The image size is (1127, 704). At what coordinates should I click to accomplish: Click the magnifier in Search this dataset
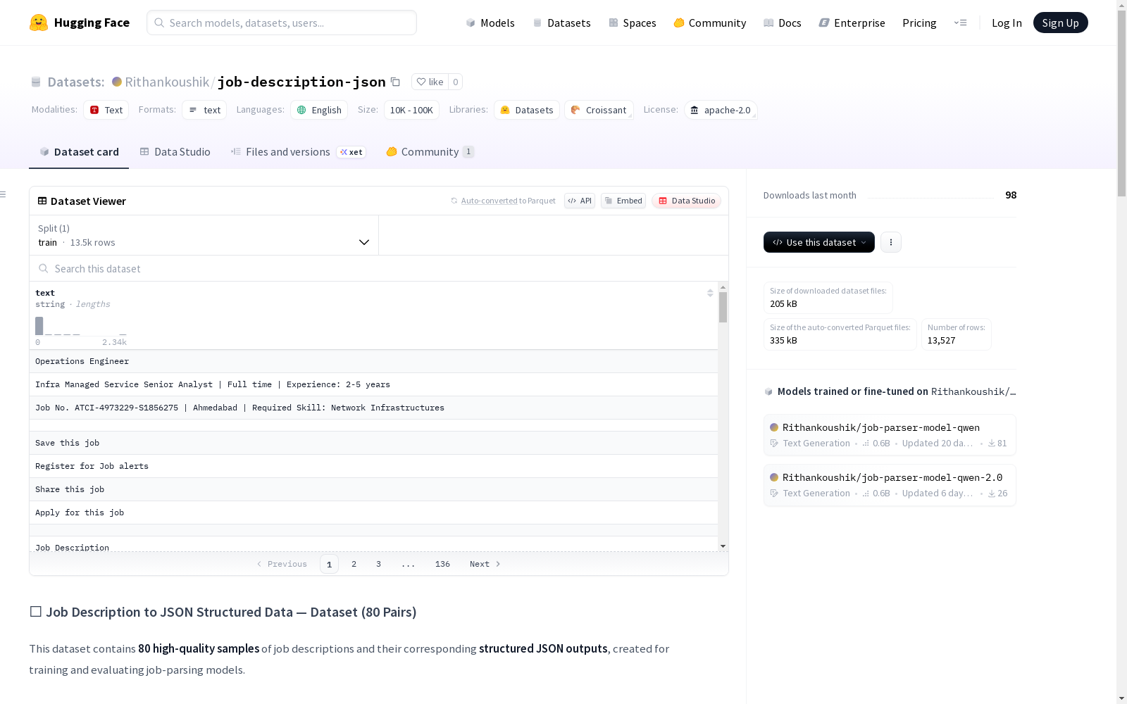44,268
